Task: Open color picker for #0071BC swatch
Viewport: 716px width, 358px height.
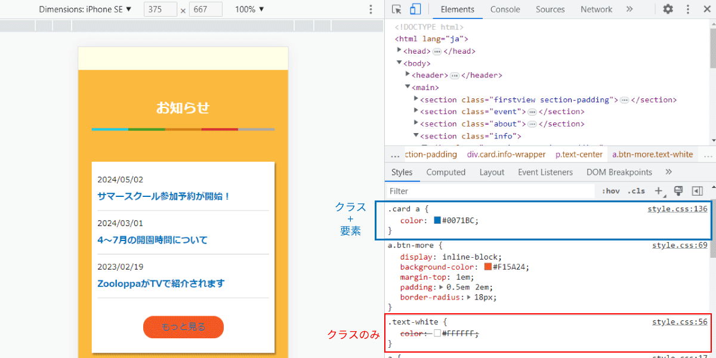Action: click(x=437, y=220)
